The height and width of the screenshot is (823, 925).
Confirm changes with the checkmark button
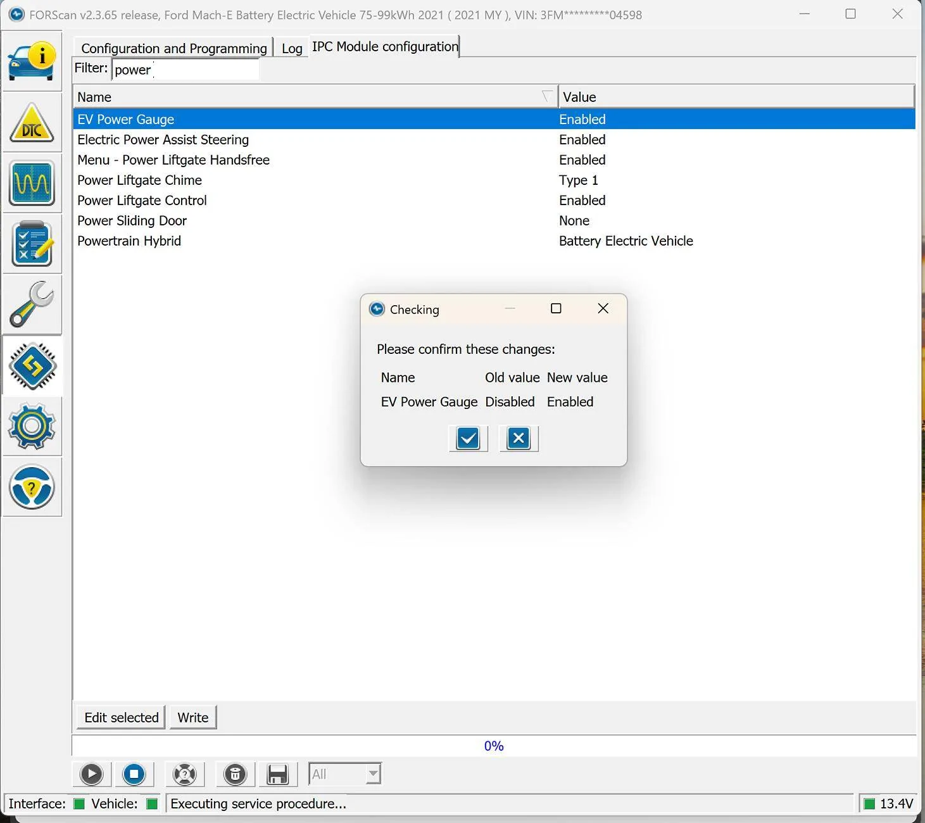click(468, 438)
